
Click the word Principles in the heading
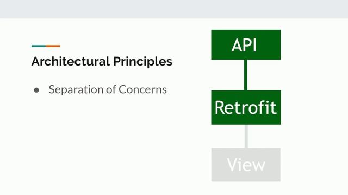142,62
